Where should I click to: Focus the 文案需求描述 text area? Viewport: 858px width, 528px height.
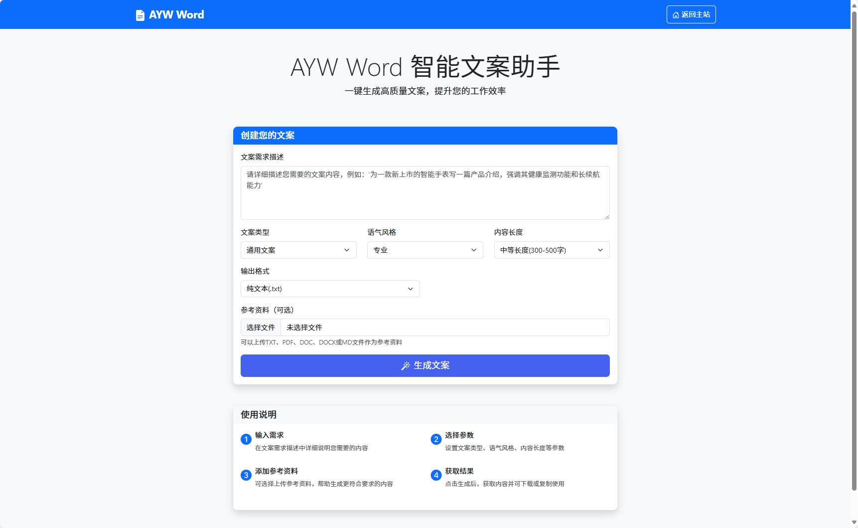point(425,193)
